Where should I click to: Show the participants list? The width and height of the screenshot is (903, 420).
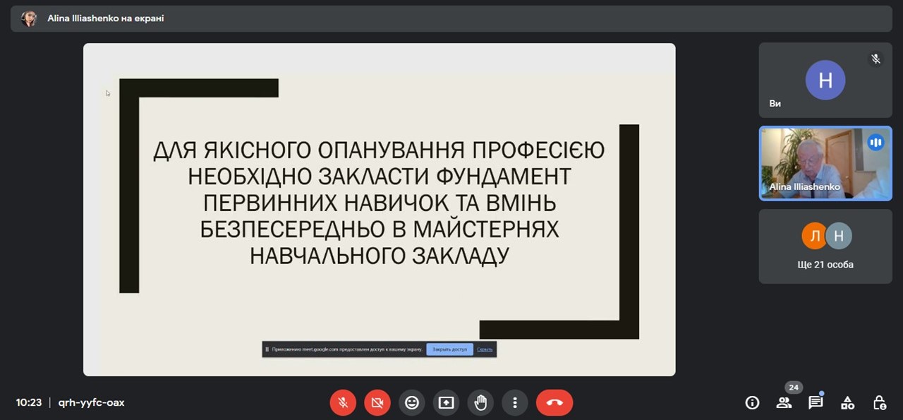coord(784,402)
